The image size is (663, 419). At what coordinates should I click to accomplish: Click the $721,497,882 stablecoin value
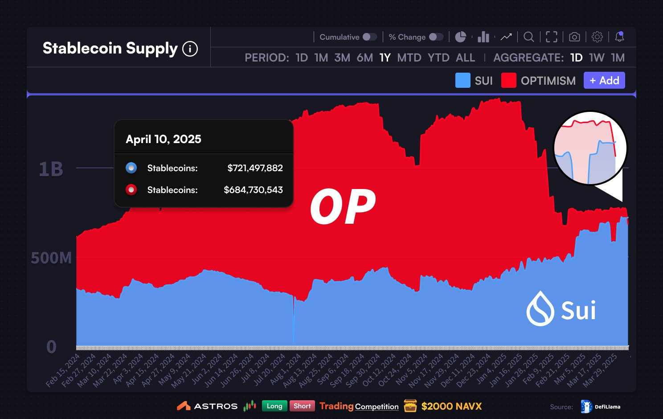coord(255,168)
